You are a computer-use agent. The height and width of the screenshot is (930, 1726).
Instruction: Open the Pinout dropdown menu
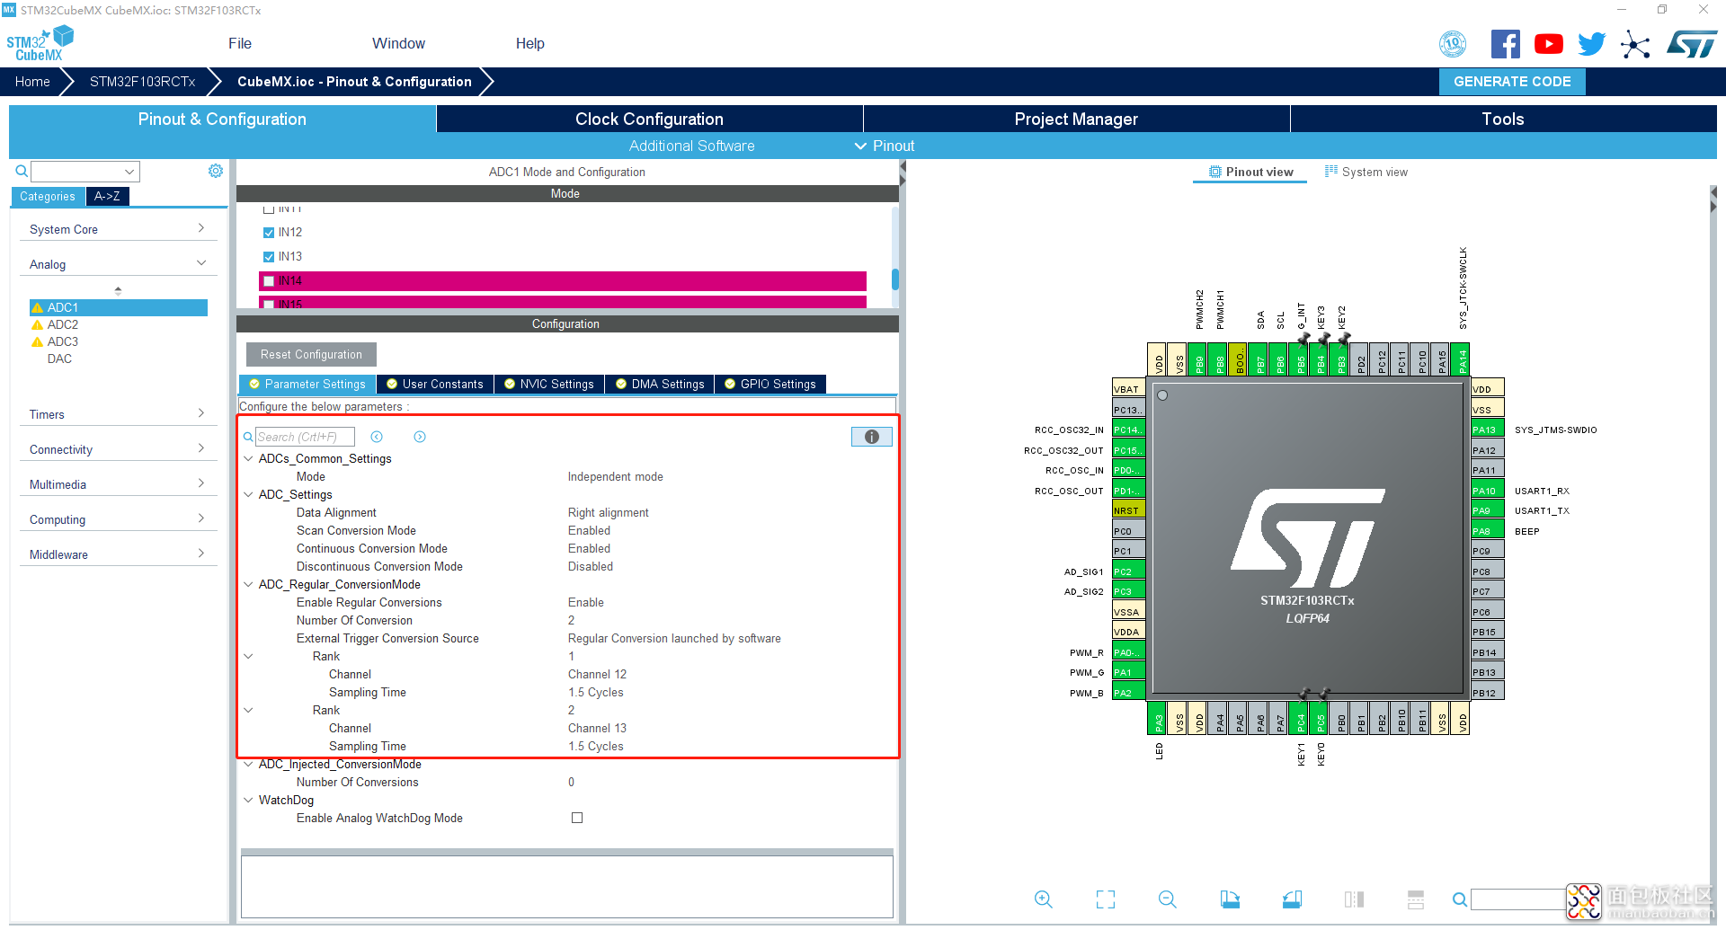pos(885,146)
